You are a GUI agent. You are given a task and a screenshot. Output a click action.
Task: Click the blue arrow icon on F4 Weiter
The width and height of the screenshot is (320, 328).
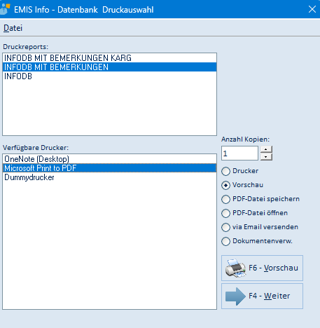coord(235,296)
